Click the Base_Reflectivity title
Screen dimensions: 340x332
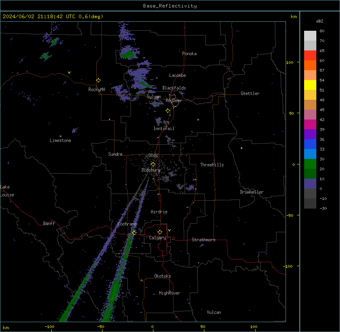[170, 6]
